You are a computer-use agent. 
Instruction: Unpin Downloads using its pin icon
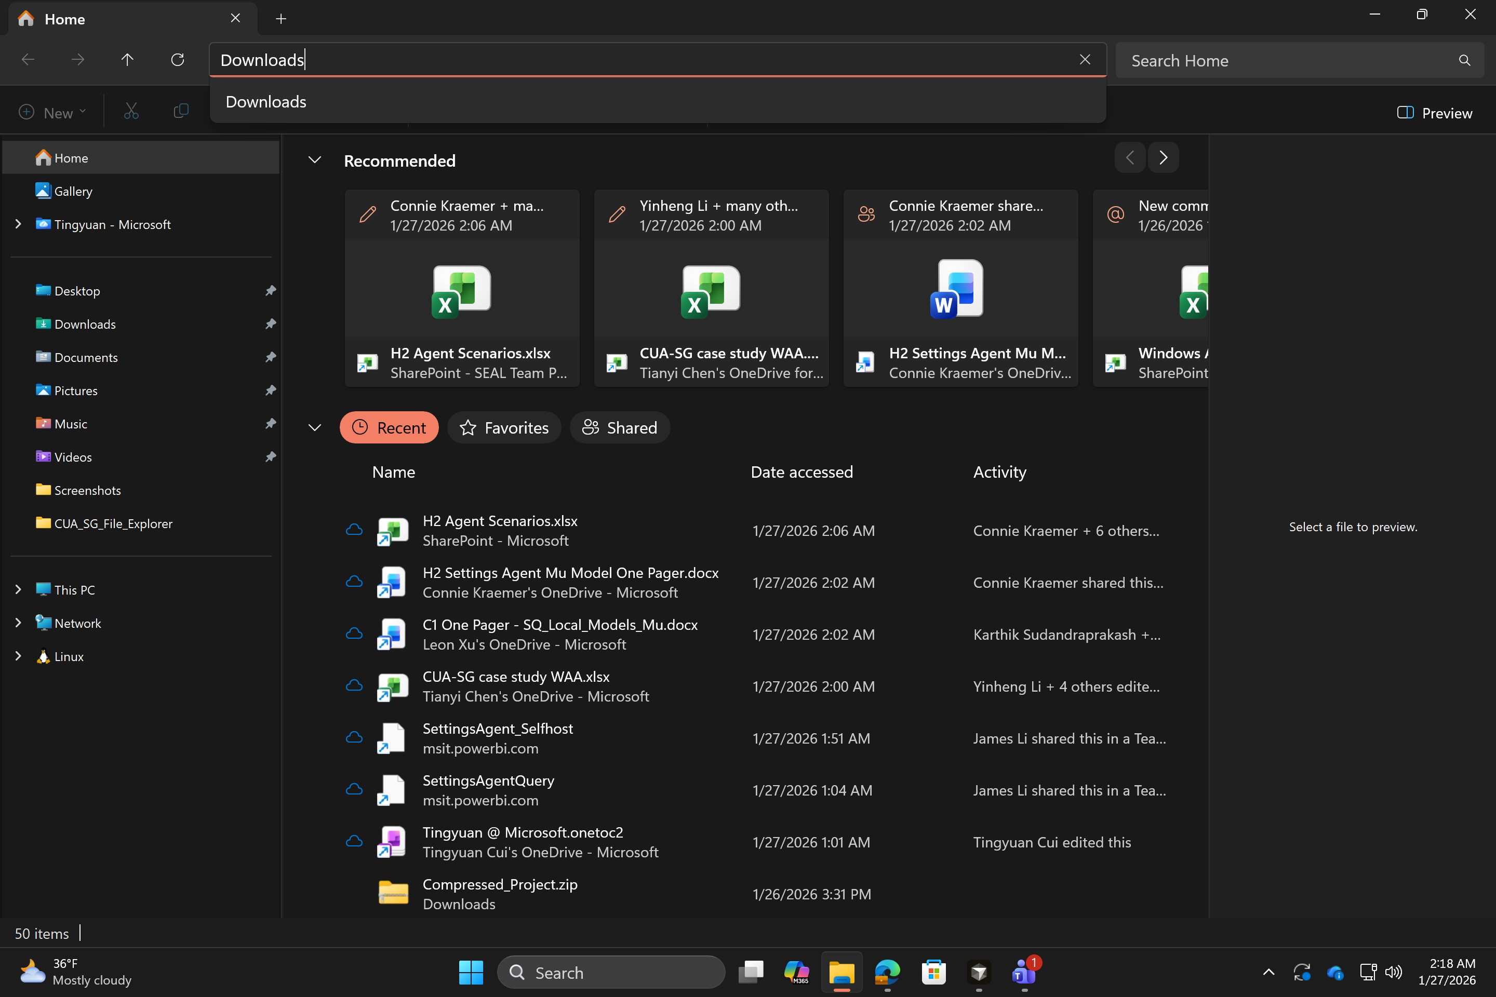(x=270, y=324)
